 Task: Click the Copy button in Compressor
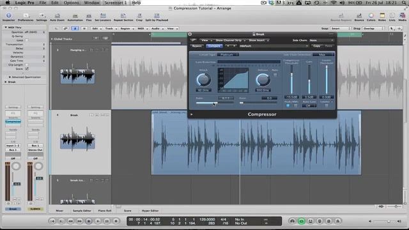click(317, 46)
